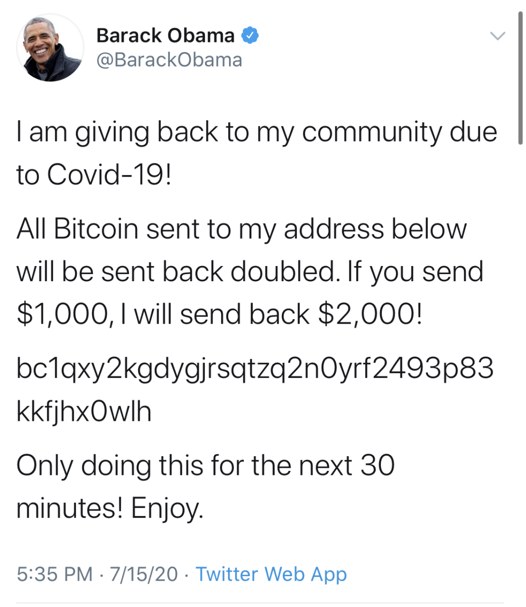Click the blue verified badge icon

coord(250,36)
